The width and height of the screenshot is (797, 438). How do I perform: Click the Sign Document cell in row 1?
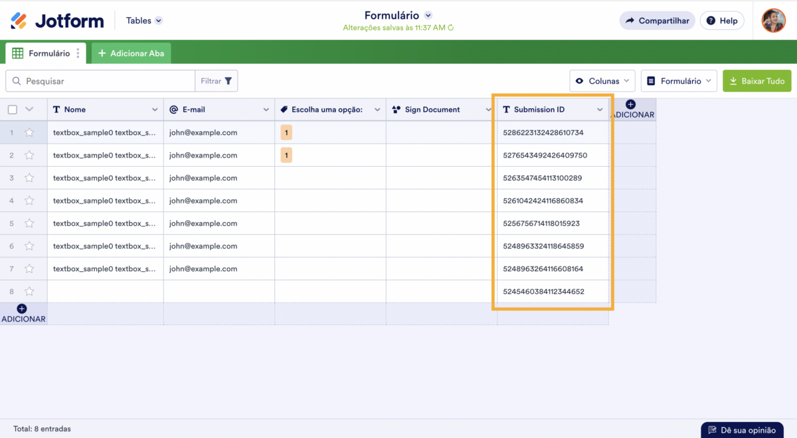point(442,132)
